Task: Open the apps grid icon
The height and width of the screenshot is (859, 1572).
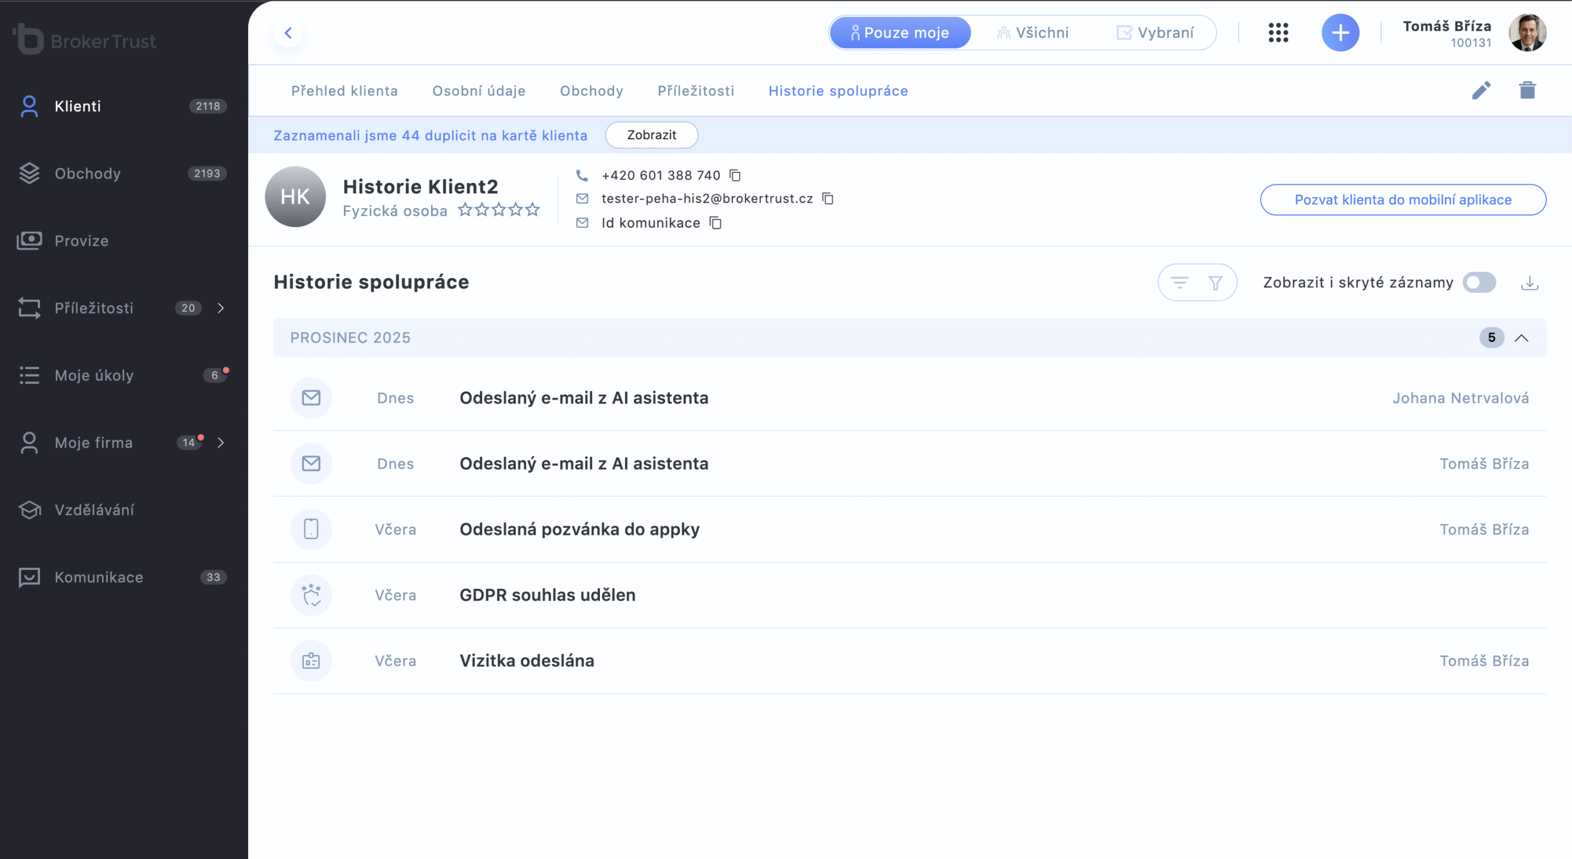Action: (x=1278, y=33)
